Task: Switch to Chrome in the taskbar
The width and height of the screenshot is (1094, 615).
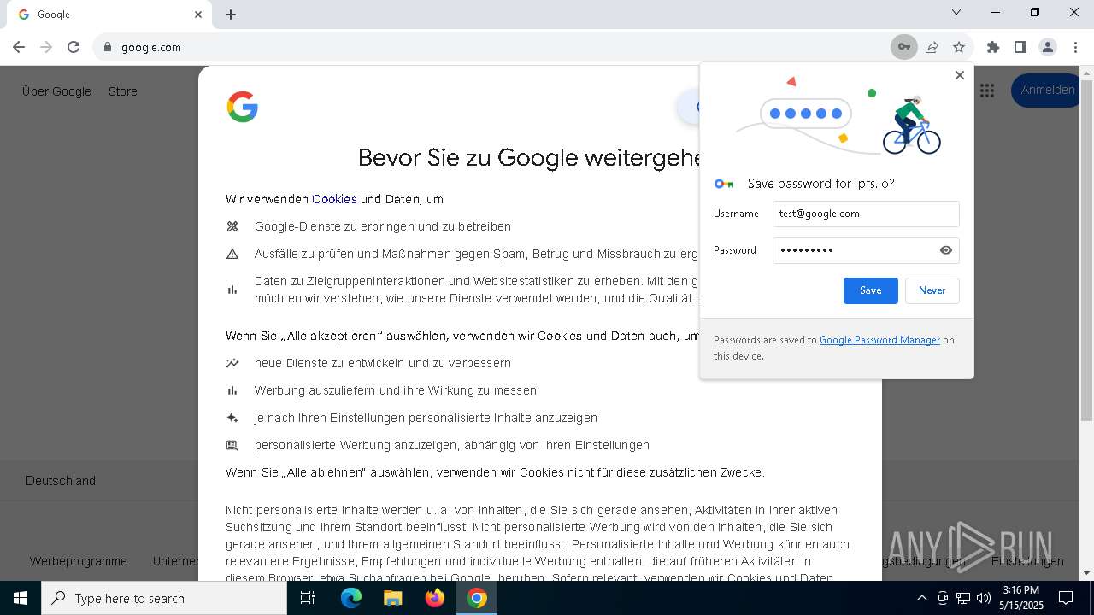Action: 477,598
